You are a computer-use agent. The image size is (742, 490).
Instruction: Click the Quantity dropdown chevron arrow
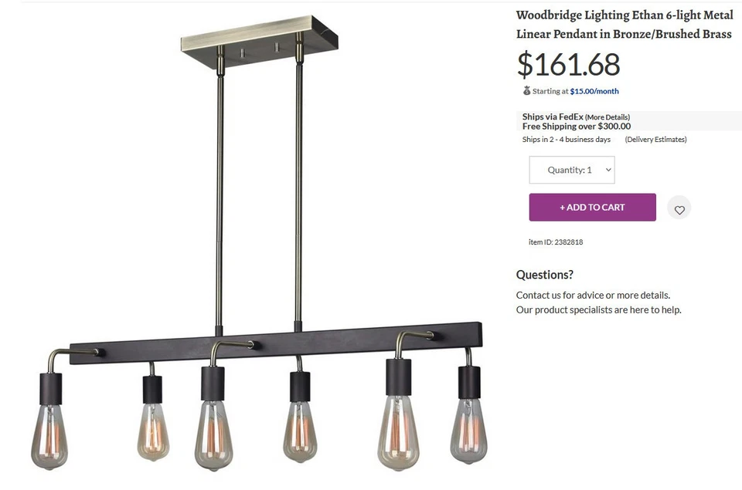(x=608, y=170)
